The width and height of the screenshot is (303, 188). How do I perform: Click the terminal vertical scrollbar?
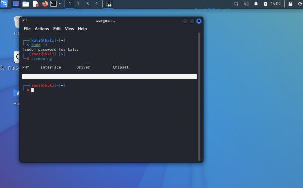tap(199, 97)
